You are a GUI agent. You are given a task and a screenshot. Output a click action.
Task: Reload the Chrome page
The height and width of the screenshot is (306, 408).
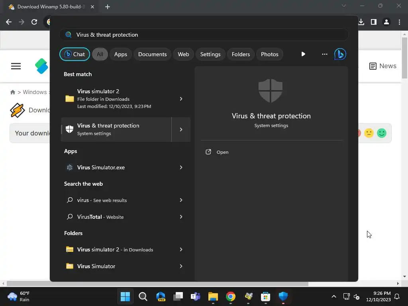(34, 22)
